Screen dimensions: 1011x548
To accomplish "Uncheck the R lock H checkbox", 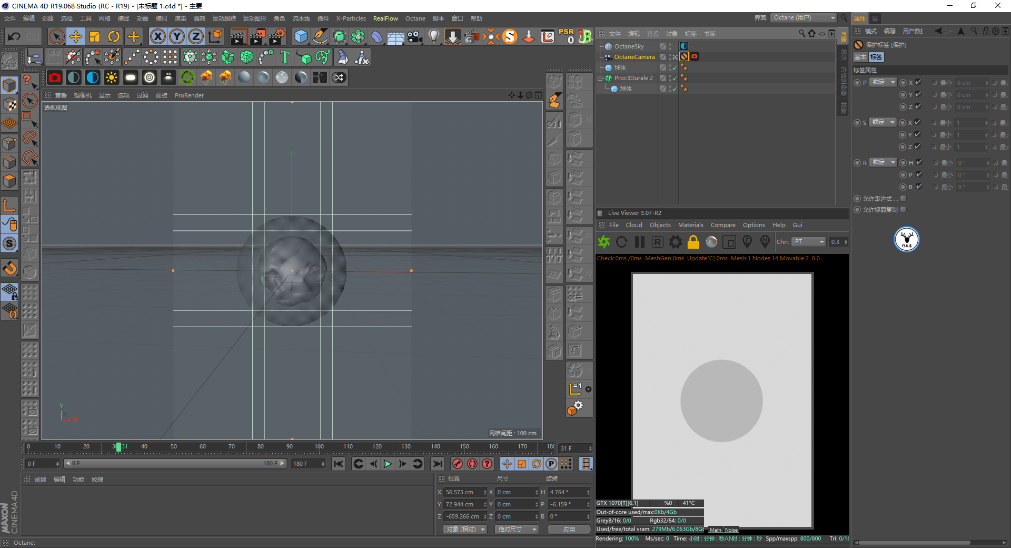I will [919, 162].
